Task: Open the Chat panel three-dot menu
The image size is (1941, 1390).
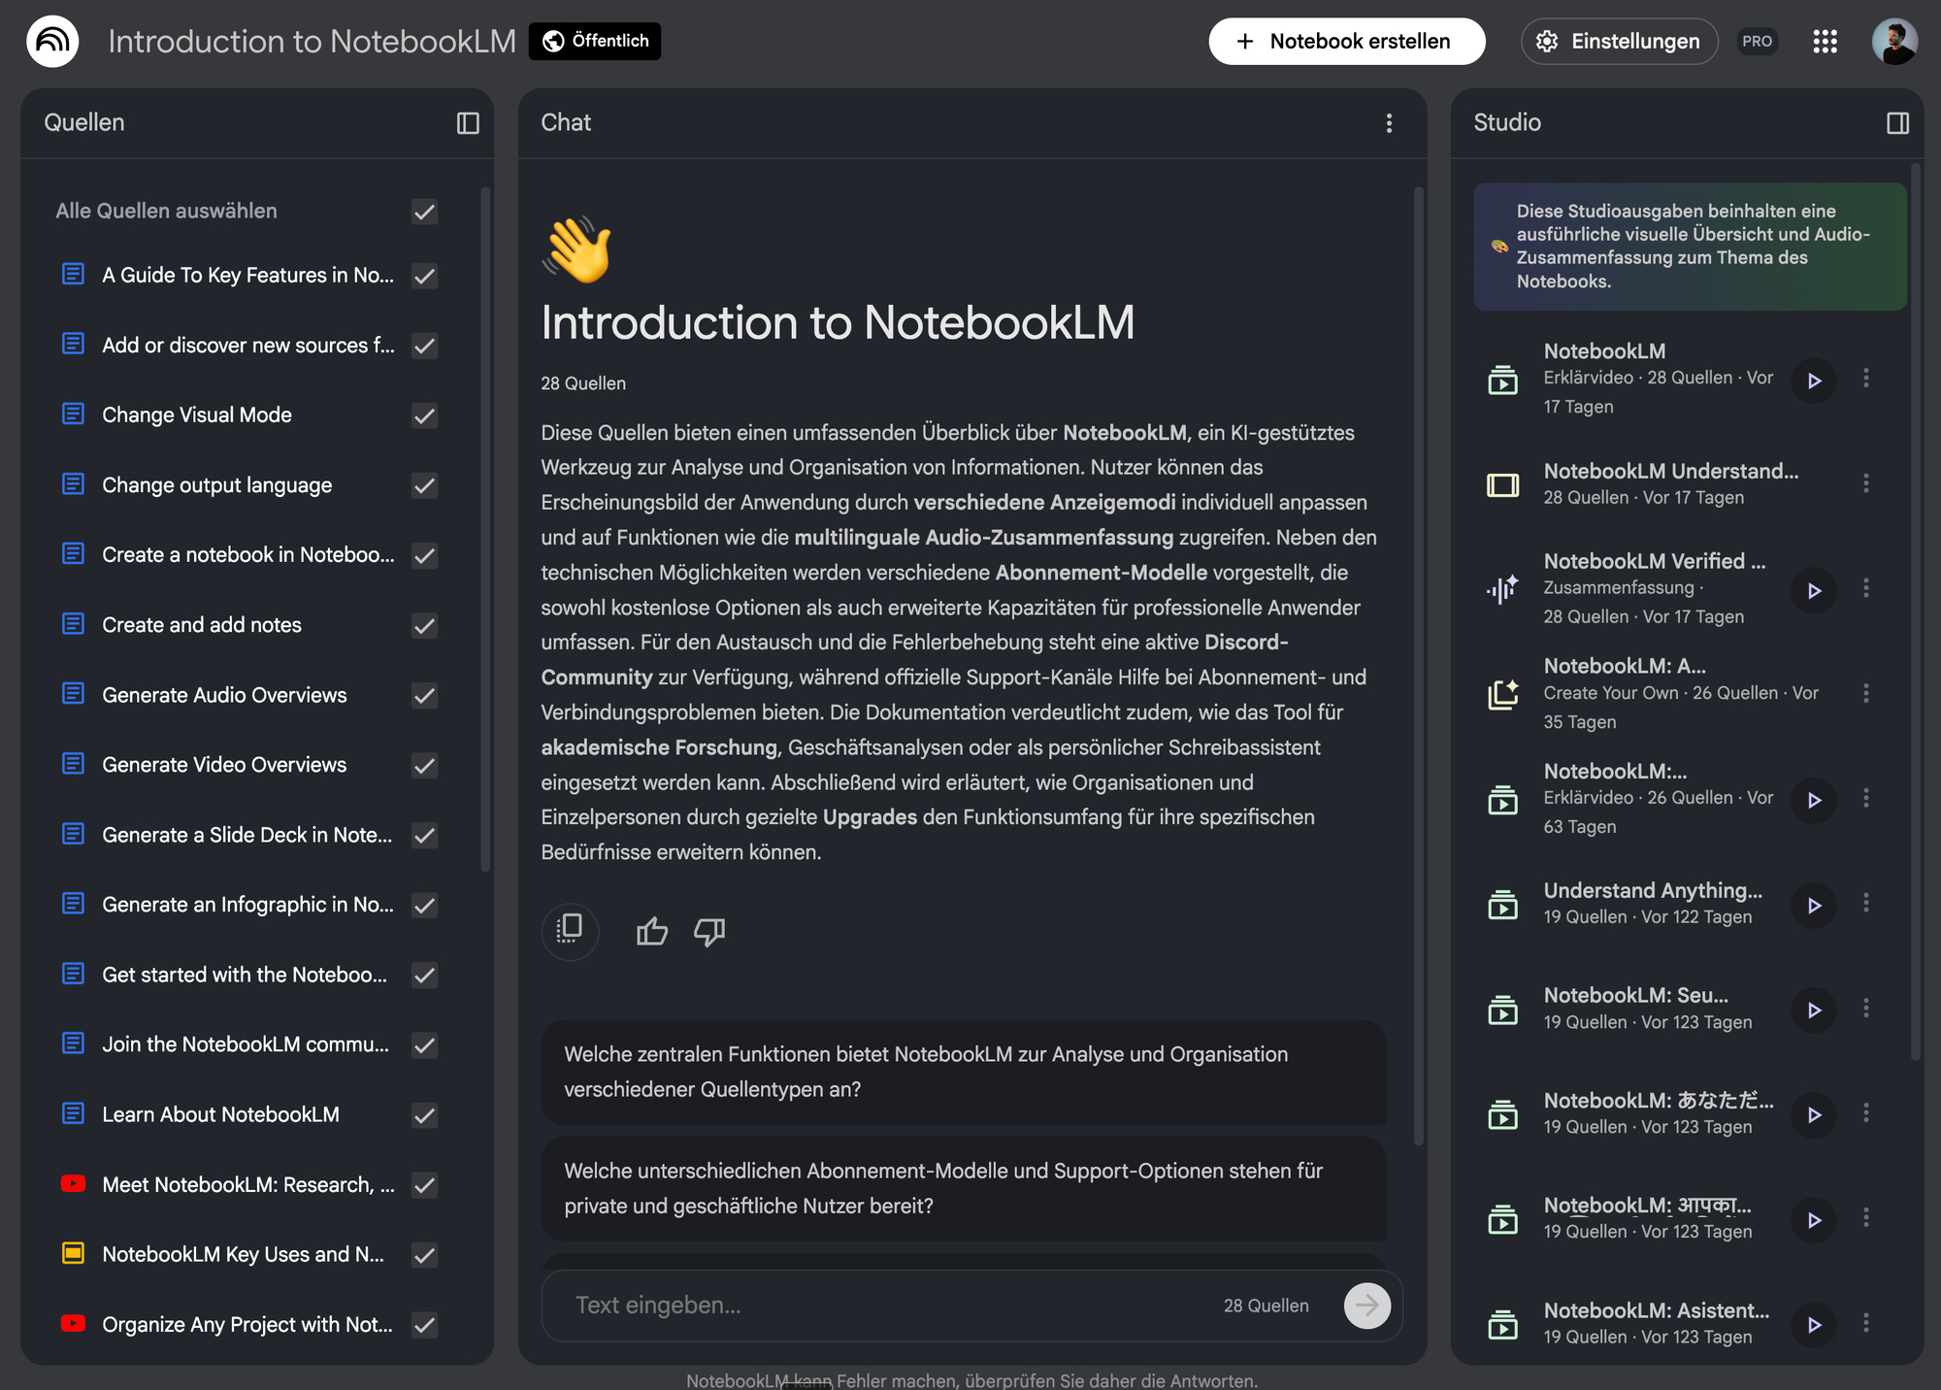Action: [1389, 123]
